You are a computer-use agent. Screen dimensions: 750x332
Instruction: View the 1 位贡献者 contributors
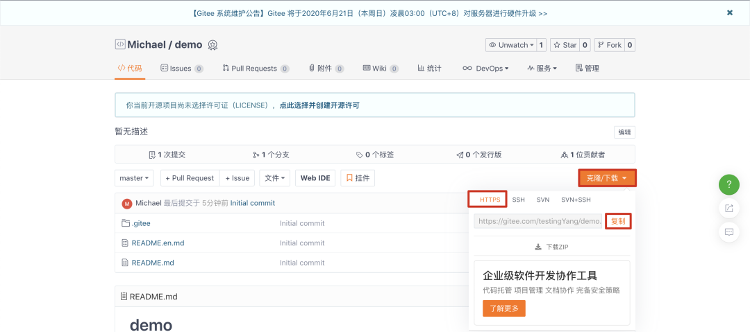[x=583, y=155]
